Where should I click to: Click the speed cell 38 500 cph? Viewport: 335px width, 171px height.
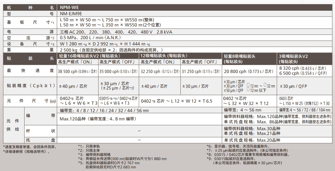pos(78,71)
